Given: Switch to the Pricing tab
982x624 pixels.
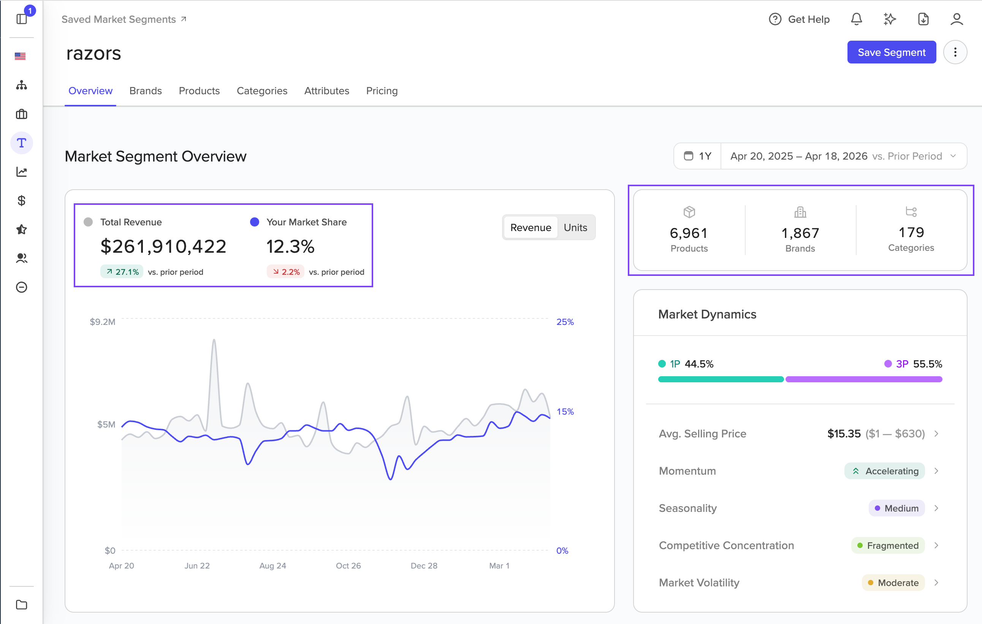Looking at the screenshot, I should tap(382, 90).
